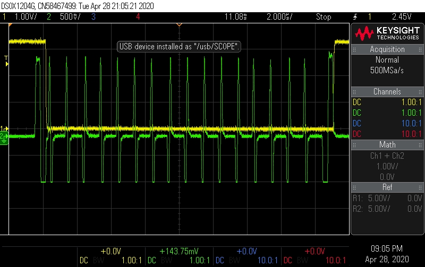Open the Channels panel header
Viewport: 425px width, 267px height.
pyautogui.click(x=387, y=92)
